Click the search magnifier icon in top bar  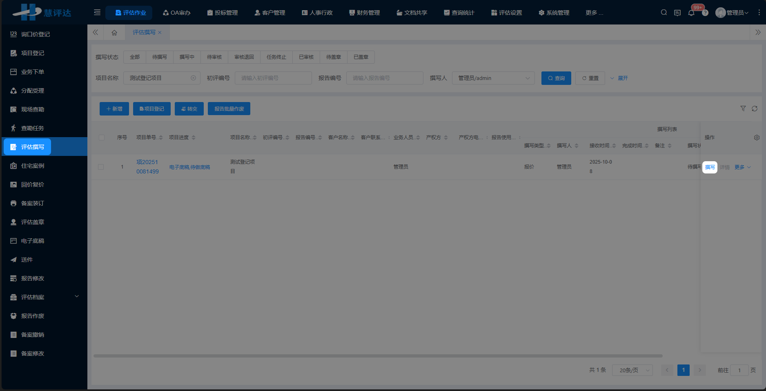(664, 13)
